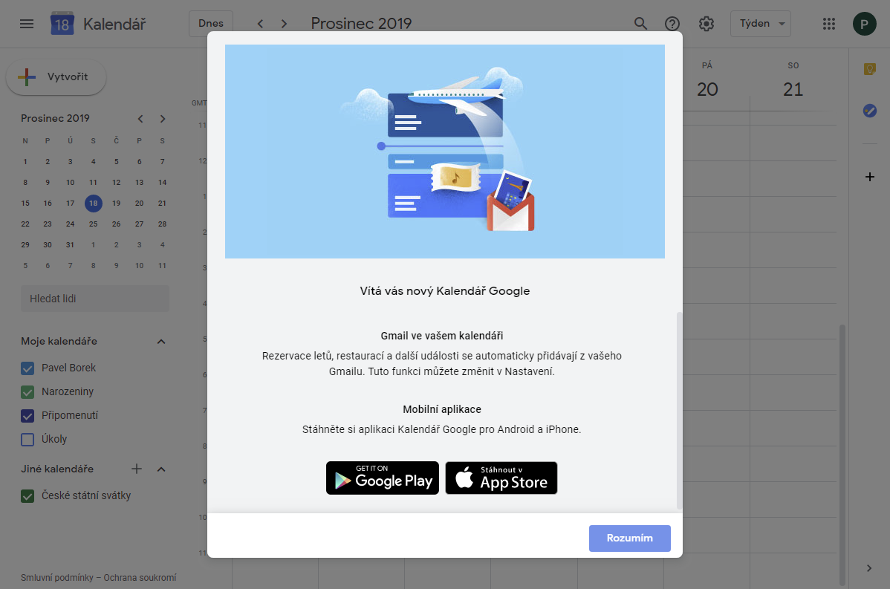Open the Google apps grid
The image size is (890, 589).
[828, 24]
